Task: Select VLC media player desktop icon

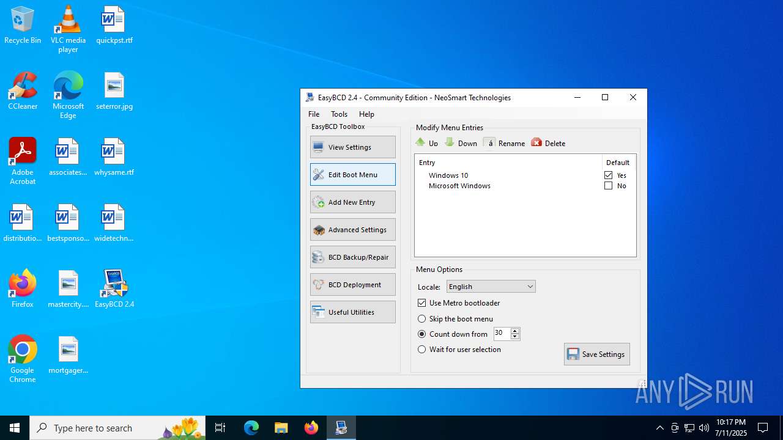Action: point(68,29)
